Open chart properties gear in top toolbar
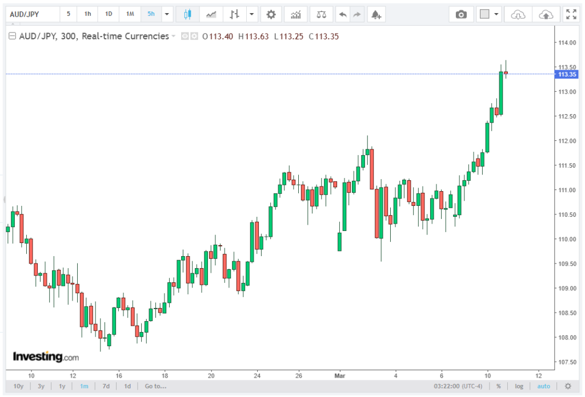 click(271, 14)
